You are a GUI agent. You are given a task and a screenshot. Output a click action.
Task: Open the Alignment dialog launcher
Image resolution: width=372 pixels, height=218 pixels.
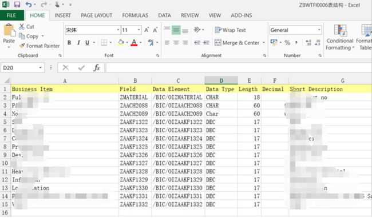[264, 55]
